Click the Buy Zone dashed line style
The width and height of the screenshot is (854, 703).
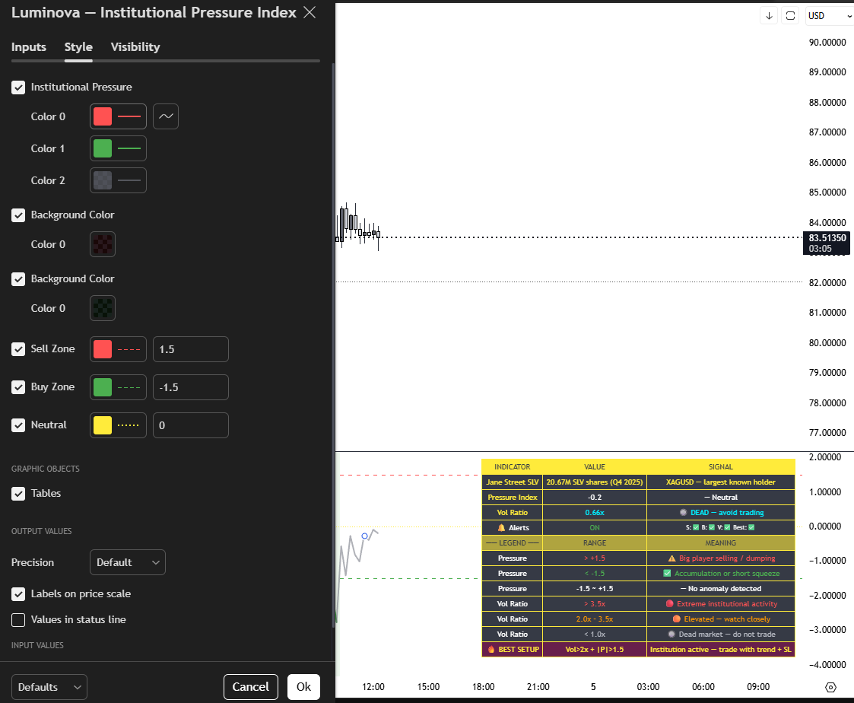coord(129,387)
